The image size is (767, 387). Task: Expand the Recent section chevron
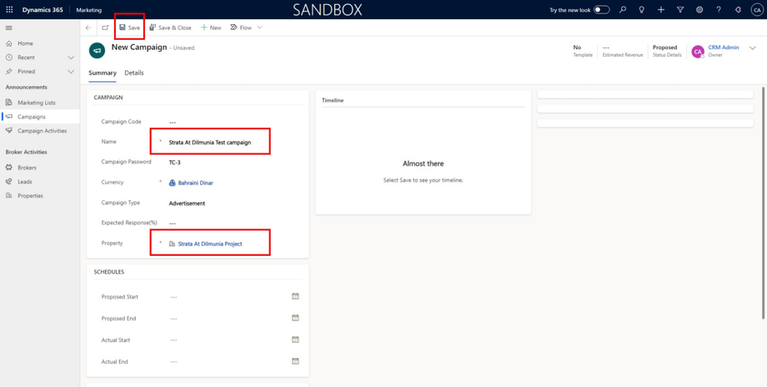click(x=71, y=58)
